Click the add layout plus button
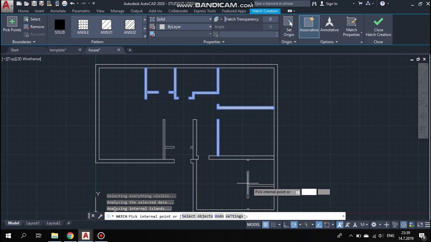The width and height of the screenshot is (431, 242). (68, 223)
